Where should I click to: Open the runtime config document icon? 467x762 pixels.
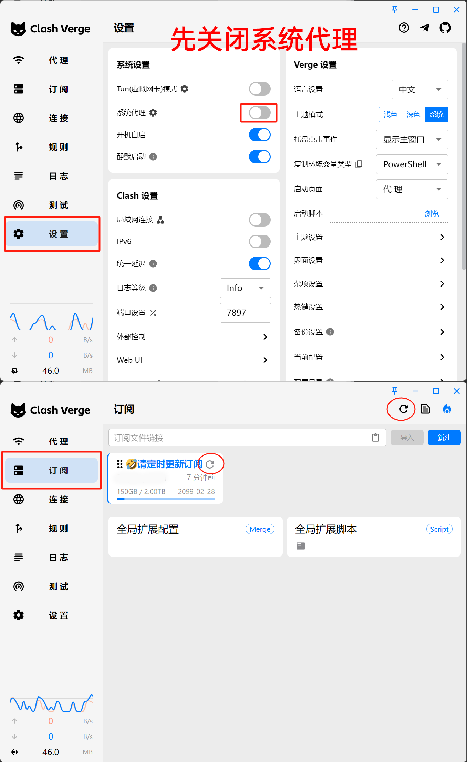(425, 409)
